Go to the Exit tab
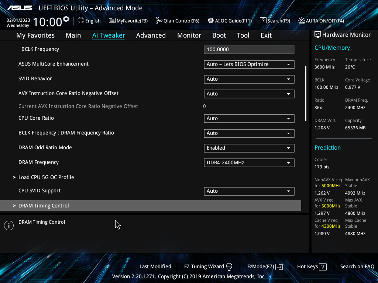Screen dimensions: 378x283 click(x=266, y=35)
